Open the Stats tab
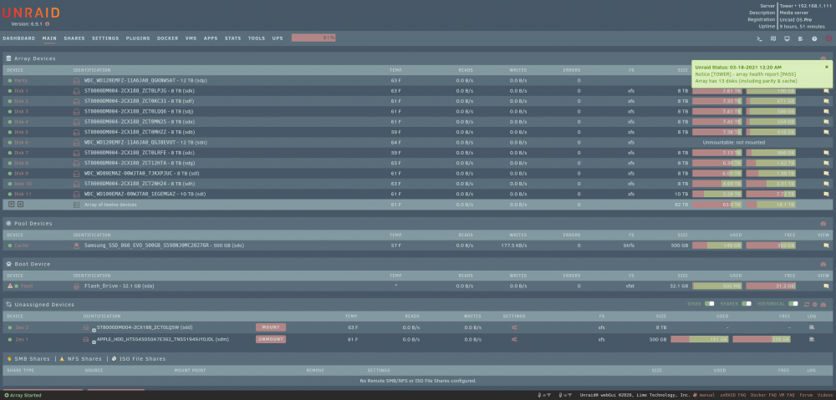 [x=233, y=38]
